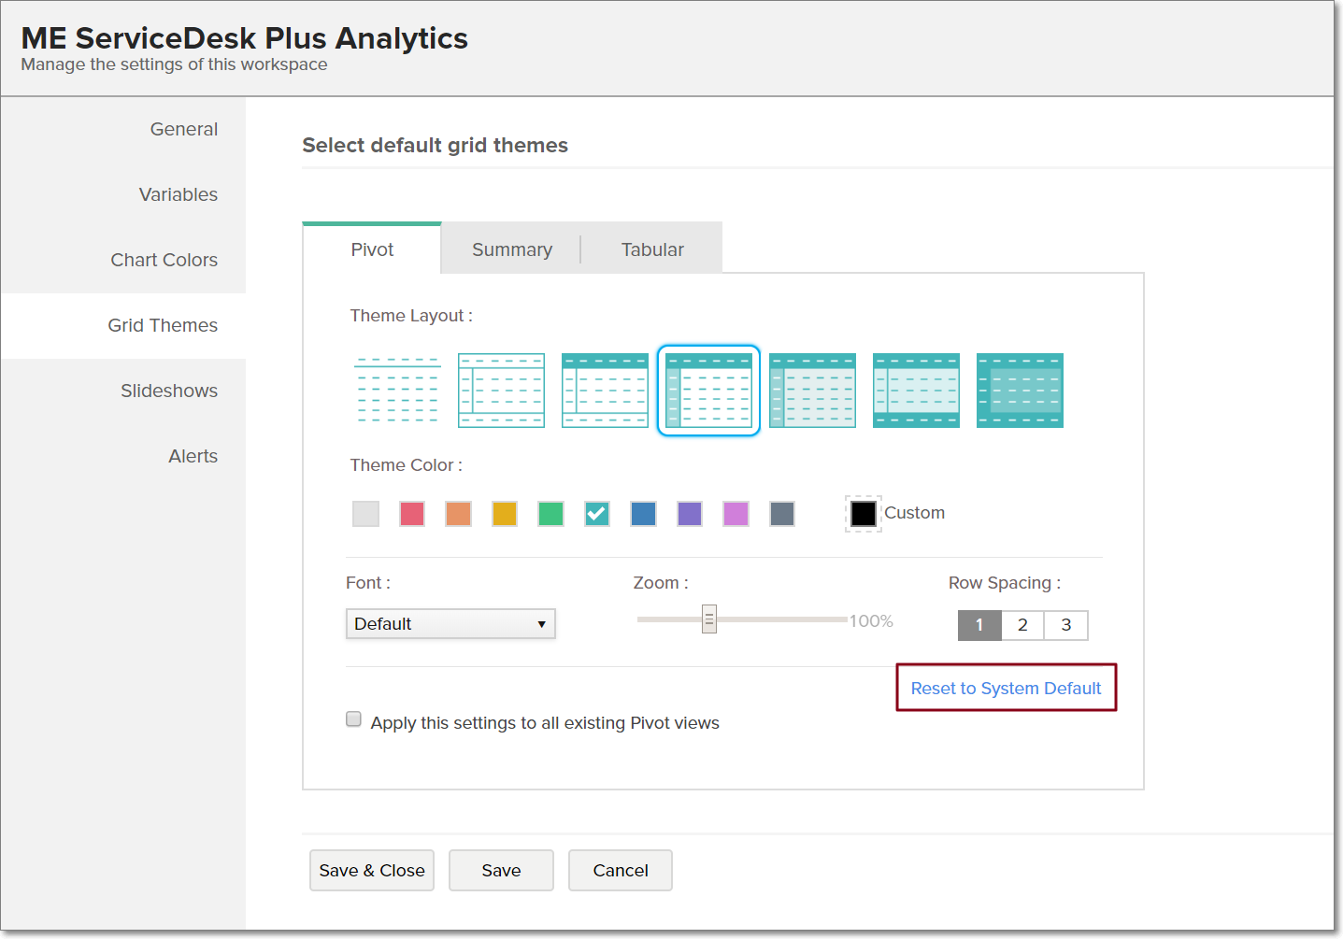The image size is (1343, 939).
Task: Open Chart Colors settings section
Action: [164, 260]
